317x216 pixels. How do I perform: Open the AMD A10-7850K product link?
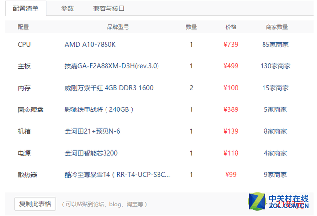[90, 44]
